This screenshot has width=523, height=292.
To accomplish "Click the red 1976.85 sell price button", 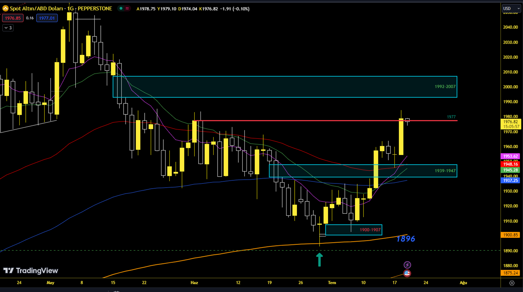I will (13, 18).
